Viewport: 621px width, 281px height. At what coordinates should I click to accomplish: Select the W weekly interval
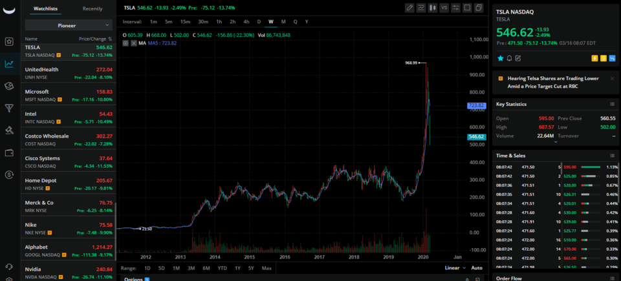[271, 21]
